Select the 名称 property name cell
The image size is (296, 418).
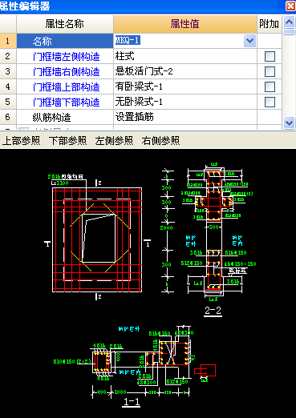click(x=65, y=41)
